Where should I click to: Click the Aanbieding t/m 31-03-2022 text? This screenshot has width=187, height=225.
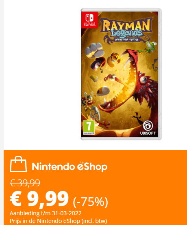(46, 213)
